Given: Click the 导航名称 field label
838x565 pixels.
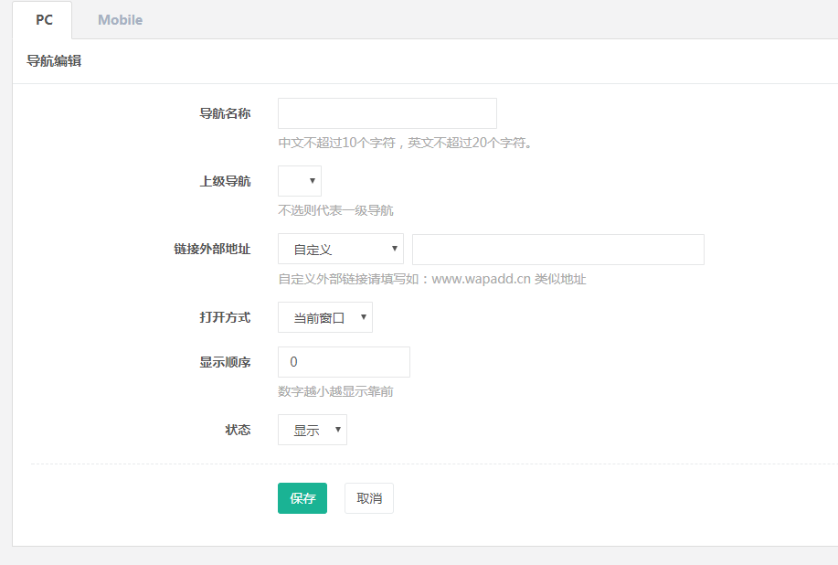Looking at the screenshot, I should pos(225,113).
